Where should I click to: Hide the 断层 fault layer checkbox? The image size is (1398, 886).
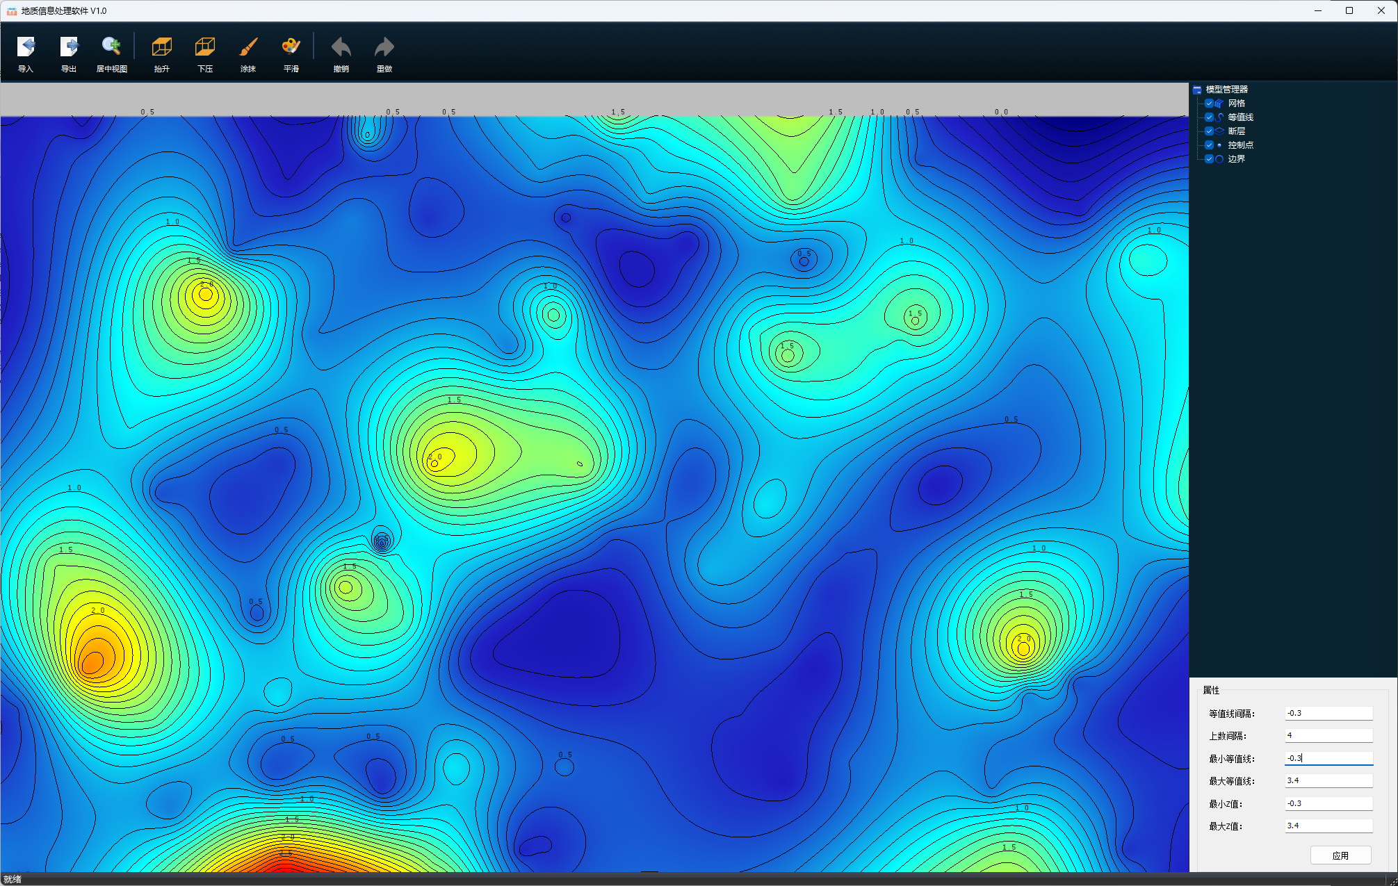tap(1209, 131)
